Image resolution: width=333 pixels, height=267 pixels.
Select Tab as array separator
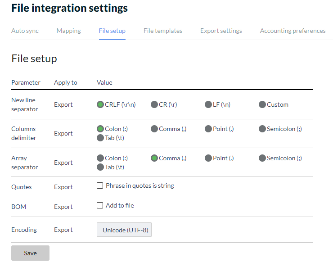pos(100,167)
